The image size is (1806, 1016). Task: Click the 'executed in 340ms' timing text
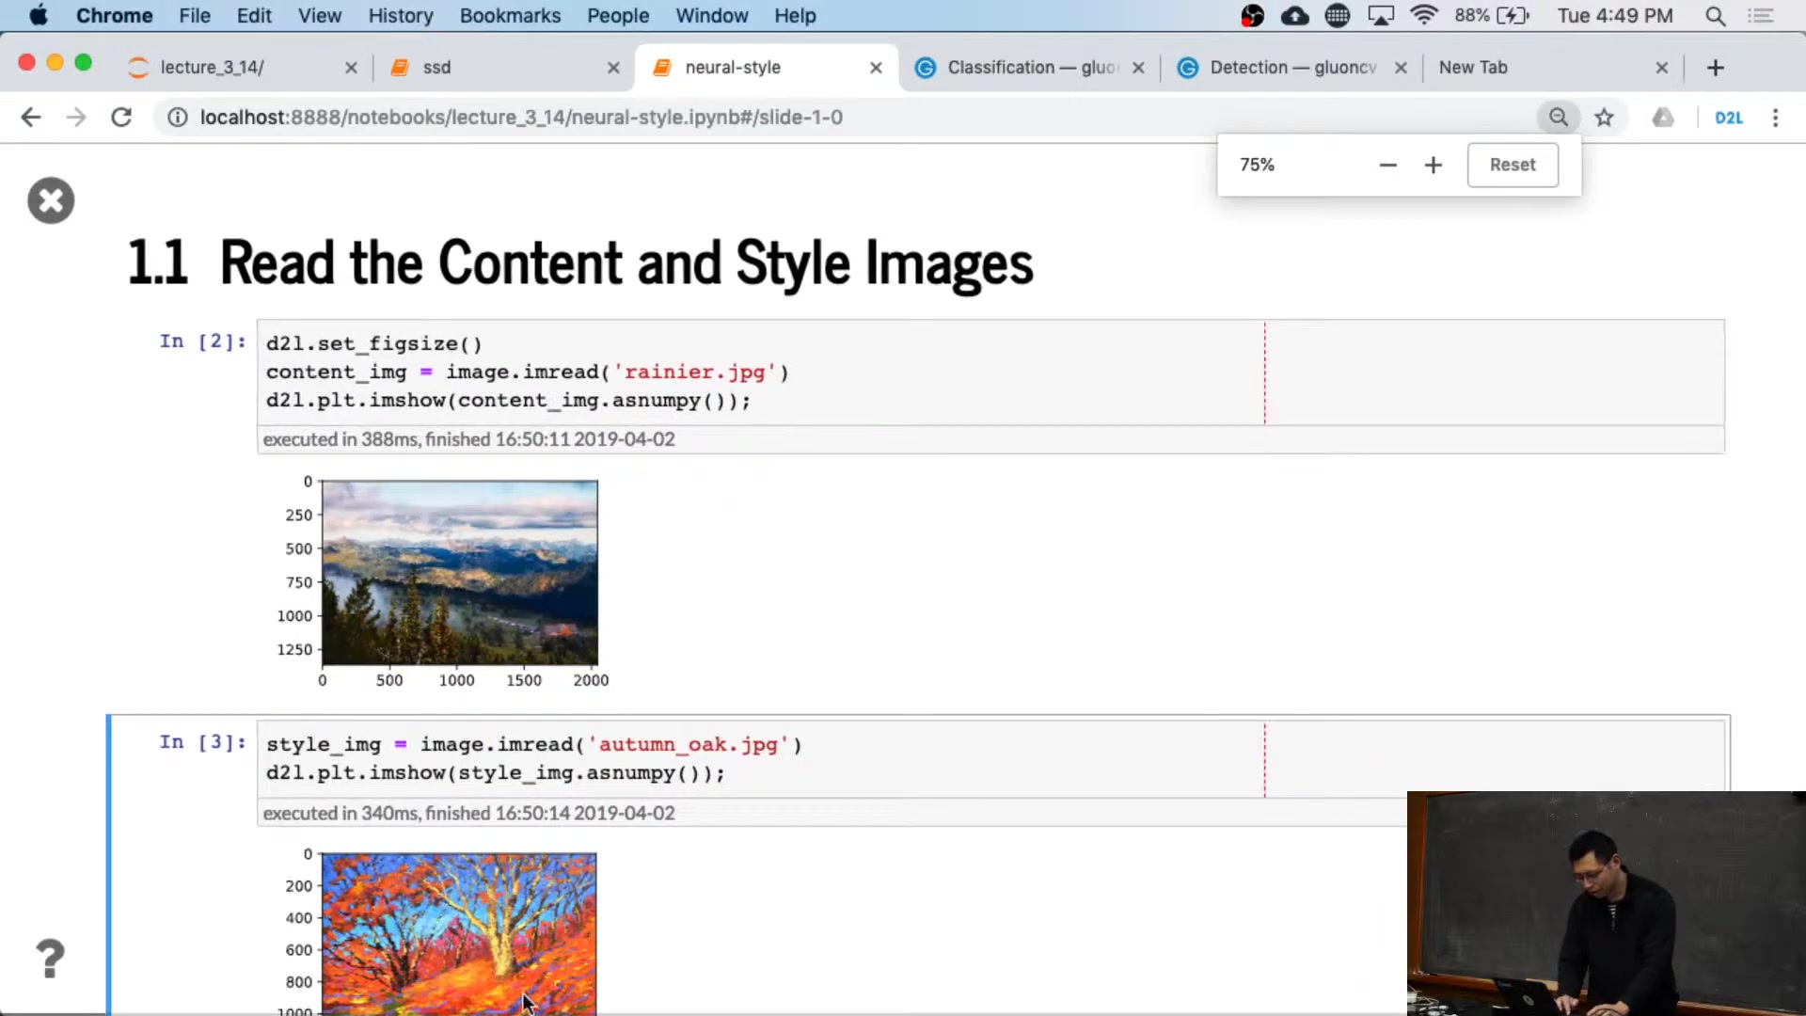468,813
